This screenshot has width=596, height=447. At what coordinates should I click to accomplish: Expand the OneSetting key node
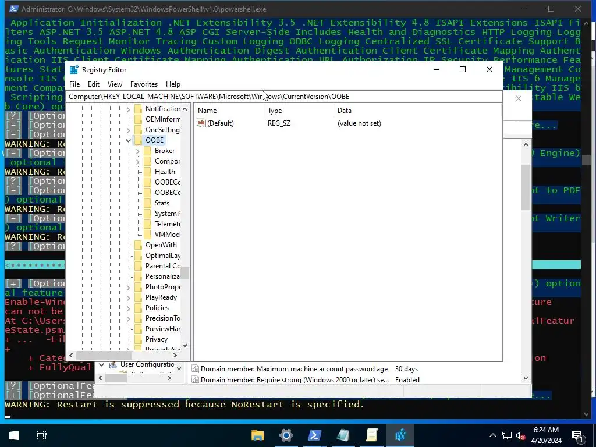129,130
